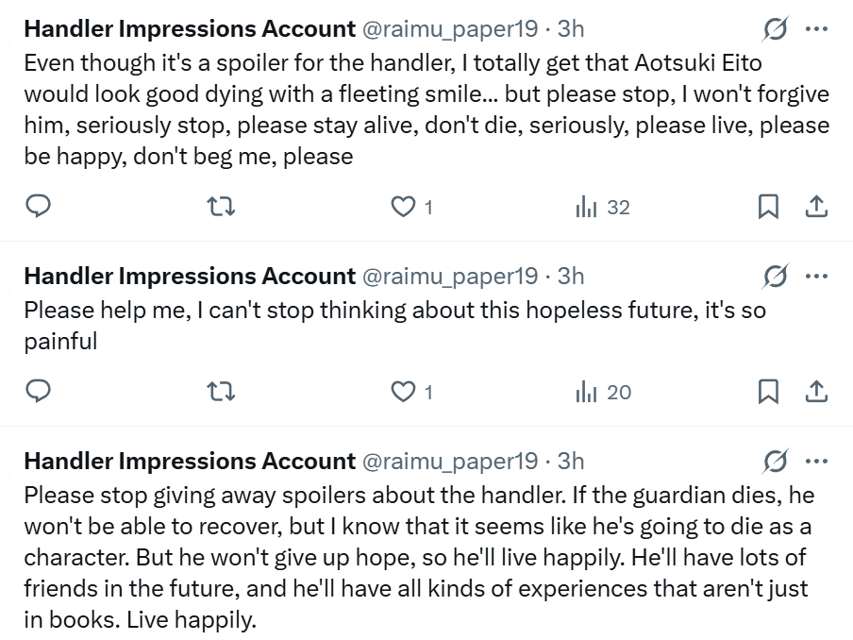Viewport: 853px width, 640px height.
Task: Share the 'hopeless future' tweet
Action: click(x=817, y=392)
